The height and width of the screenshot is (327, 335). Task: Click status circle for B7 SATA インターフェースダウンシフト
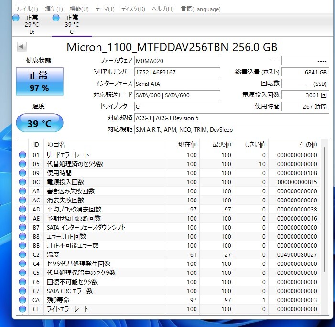[x=22, y=227]
